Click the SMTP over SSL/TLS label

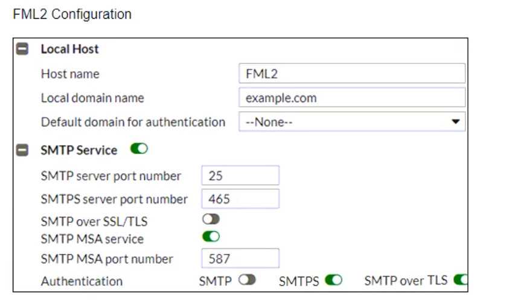point(94,222)
